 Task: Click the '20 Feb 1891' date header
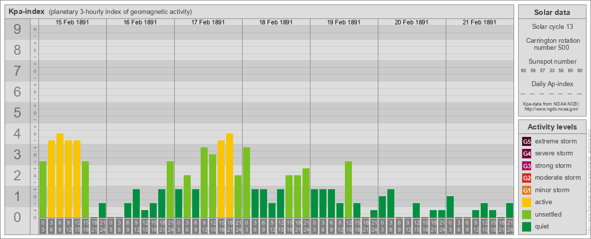(412, 22)
